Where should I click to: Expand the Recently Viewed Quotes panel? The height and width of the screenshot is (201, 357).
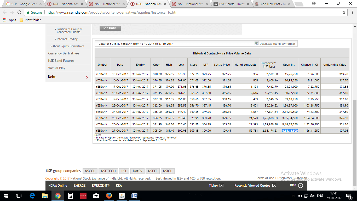[x=255, y=186]
